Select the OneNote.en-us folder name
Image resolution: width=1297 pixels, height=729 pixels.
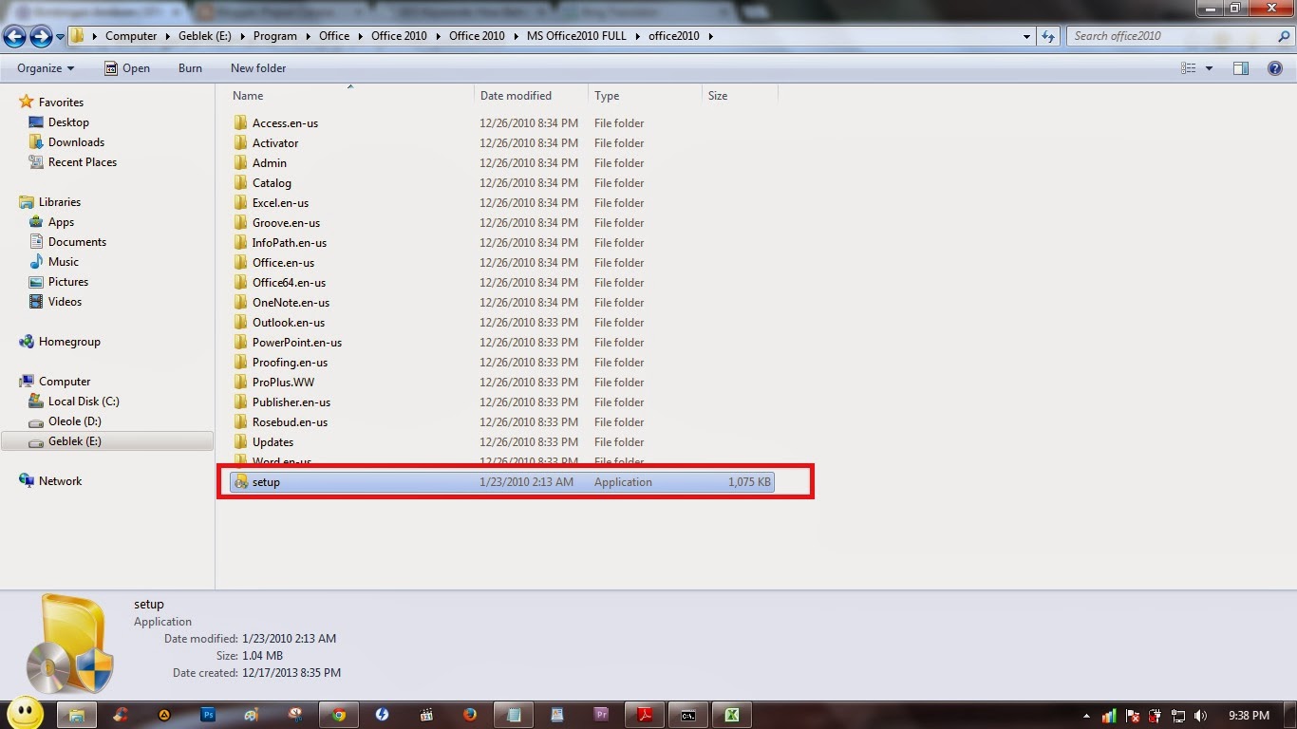[291, 303]
